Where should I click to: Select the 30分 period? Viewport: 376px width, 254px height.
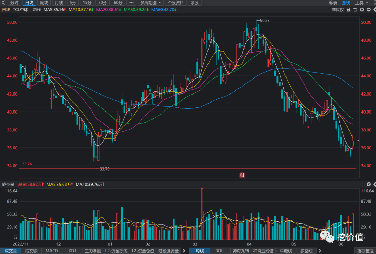tap(103, 3)
